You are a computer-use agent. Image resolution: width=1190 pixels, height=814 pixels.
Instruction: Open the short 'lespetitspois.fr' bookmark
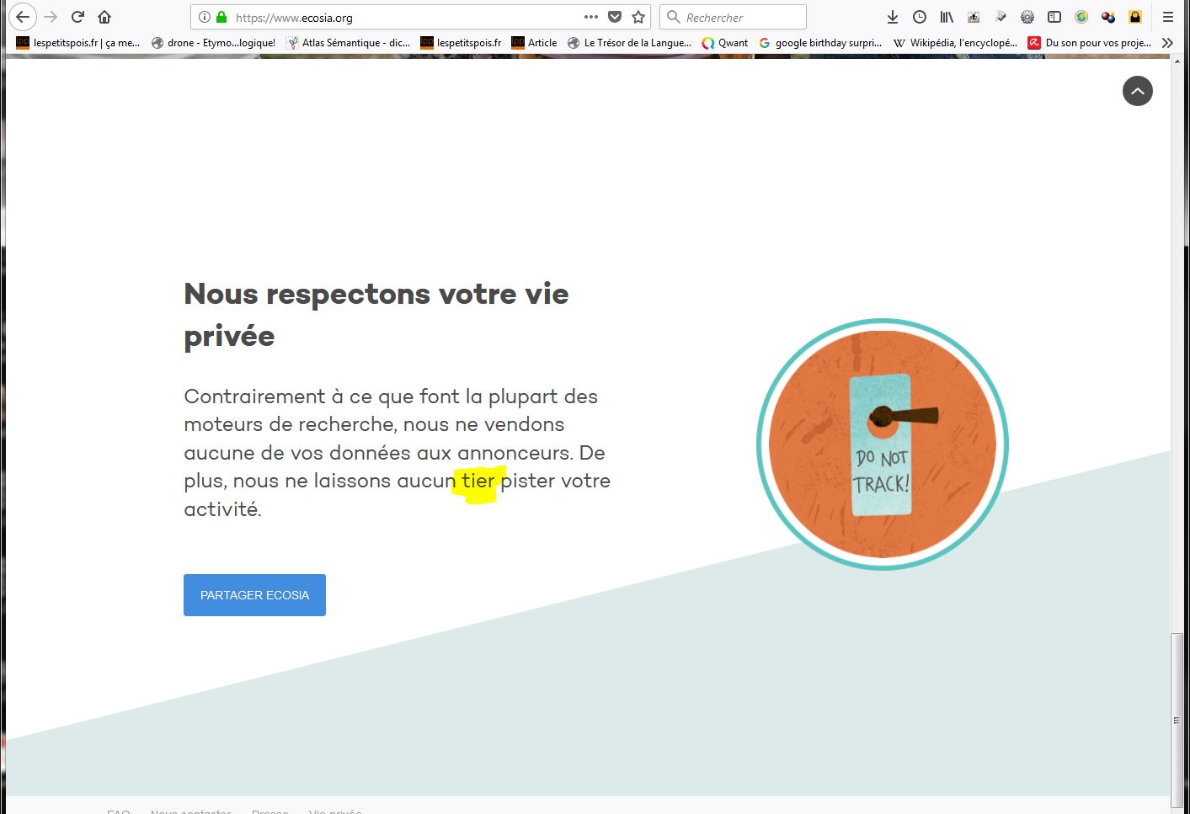pos(461,43)
